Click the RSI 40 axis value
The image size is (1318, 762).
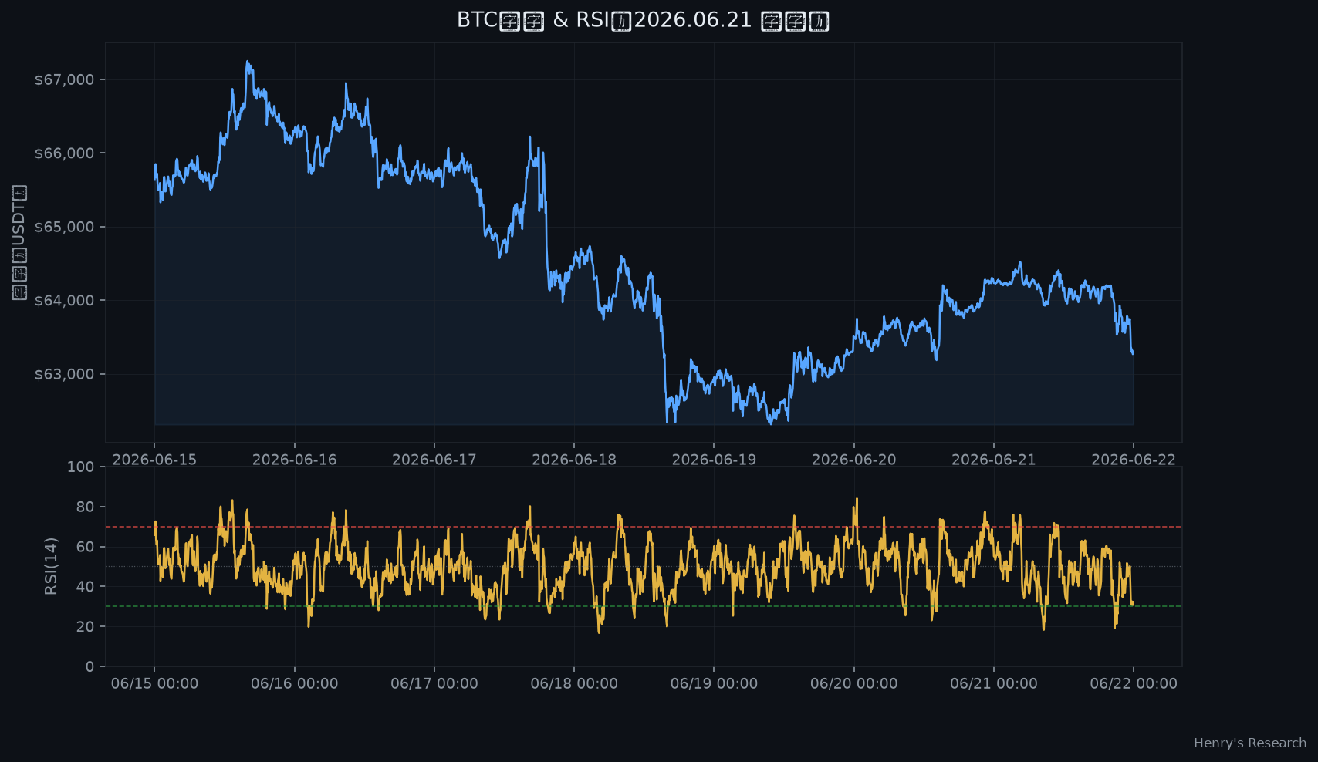(85, 587)
